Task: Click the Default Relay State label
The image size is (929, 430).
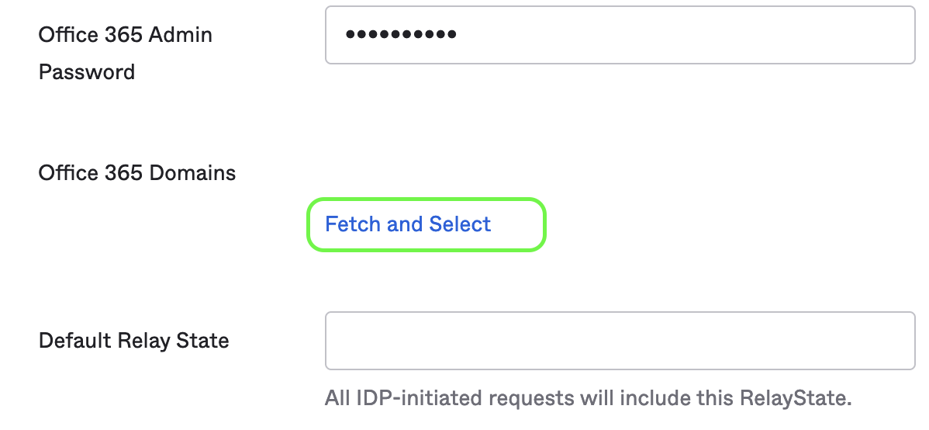Action: click(133, 340)
